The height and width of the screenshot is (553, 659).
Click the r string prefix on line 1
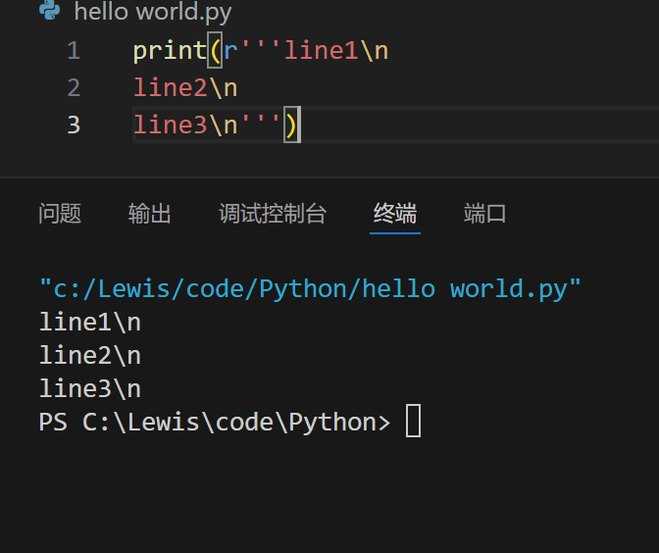(x=230, y=52)
